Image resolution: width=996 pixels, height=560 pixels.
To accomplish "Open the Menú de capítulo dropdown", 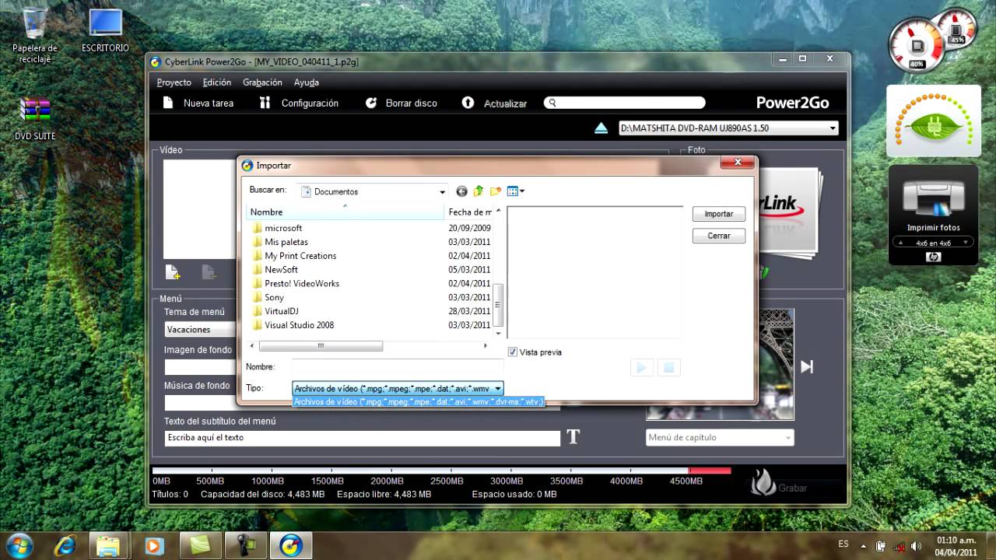I will [x=720, y=438].
